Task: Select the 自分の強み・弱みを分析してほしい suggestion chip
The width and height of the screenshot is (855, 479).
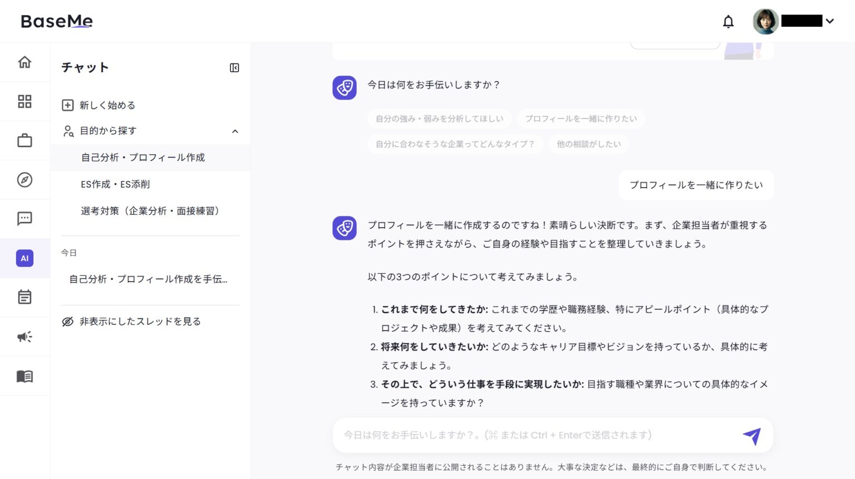Action: [x=439, y=118]
